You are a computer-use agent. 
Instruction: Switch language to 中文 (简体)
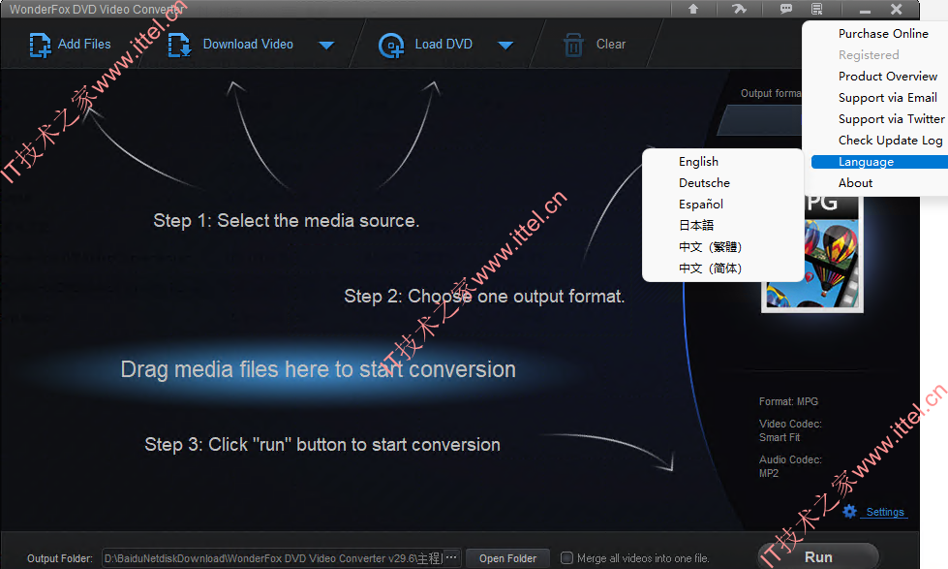pyautogui.click(x=710, y=269)
